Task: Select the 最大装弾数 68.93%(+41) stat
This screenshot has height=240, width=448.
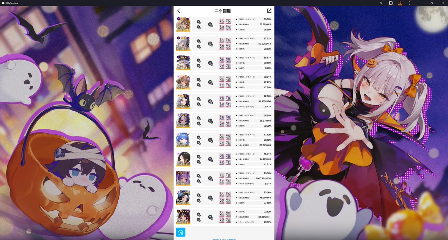Action: click(253, 217)
